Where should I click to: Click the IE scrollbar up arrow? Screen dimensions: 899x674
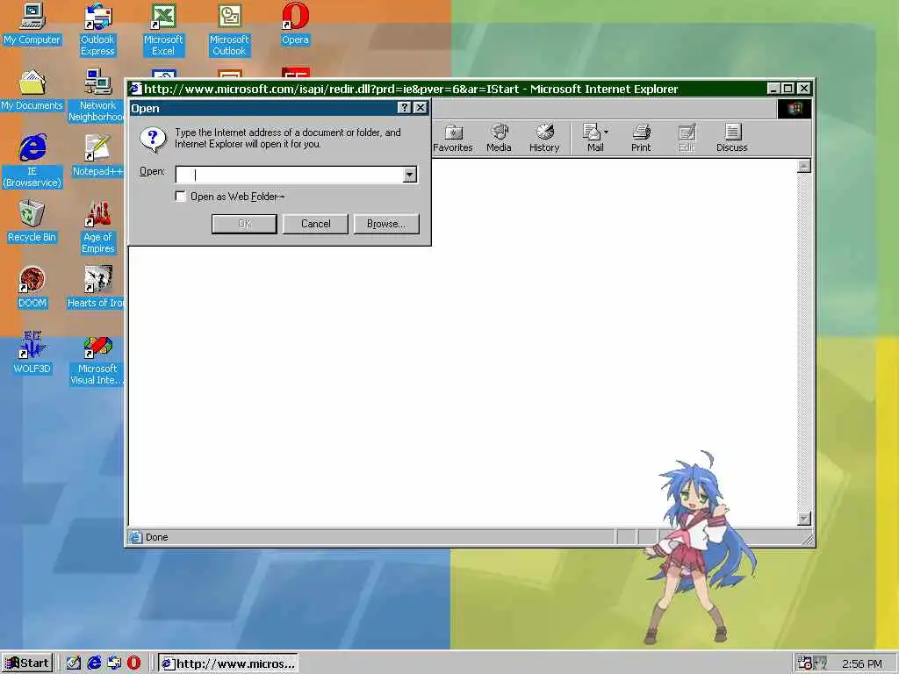pyautogui.click(x=804, y=167)
